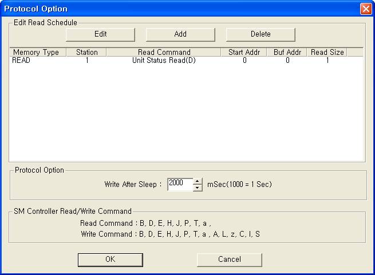Click the Station value in READ row
The image size is (375, 275).
tap(86, 61)
